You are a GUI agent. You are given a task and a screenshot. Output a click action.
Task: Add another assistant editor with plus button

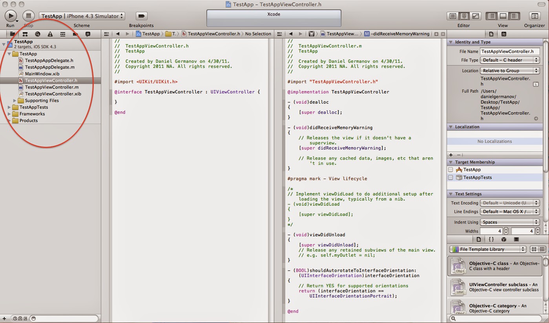436,34
